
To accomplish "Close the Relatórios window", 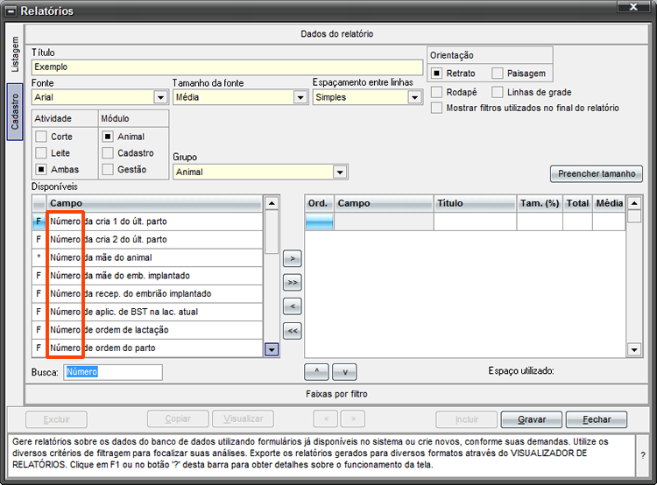I will point(633,7).
